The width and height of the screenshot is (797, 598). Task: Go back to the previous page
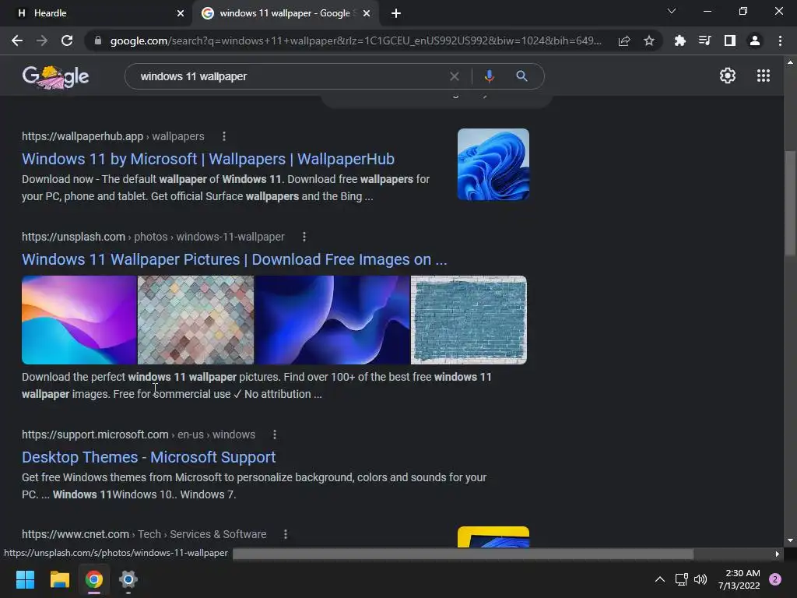pyautogui.click(x=17, y=40)
